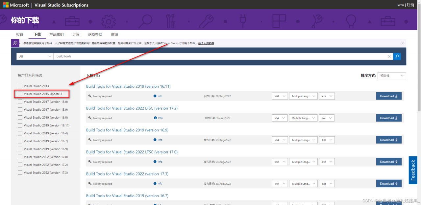
Task: Click key icon for Build Tools 2022 version 17.3
Action: (x=90, y=184)
